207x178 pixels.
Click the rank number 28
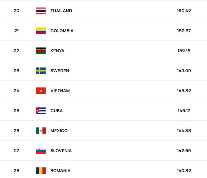(x=17, y=171)
